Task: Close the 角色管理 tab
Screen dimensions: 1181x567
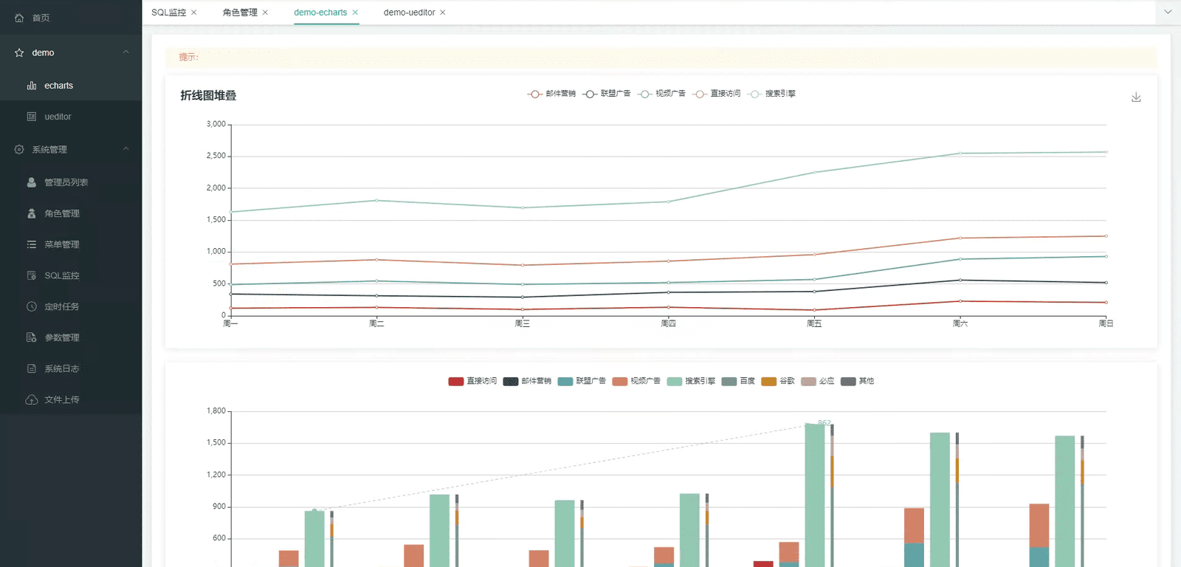Action: (265, 13)
